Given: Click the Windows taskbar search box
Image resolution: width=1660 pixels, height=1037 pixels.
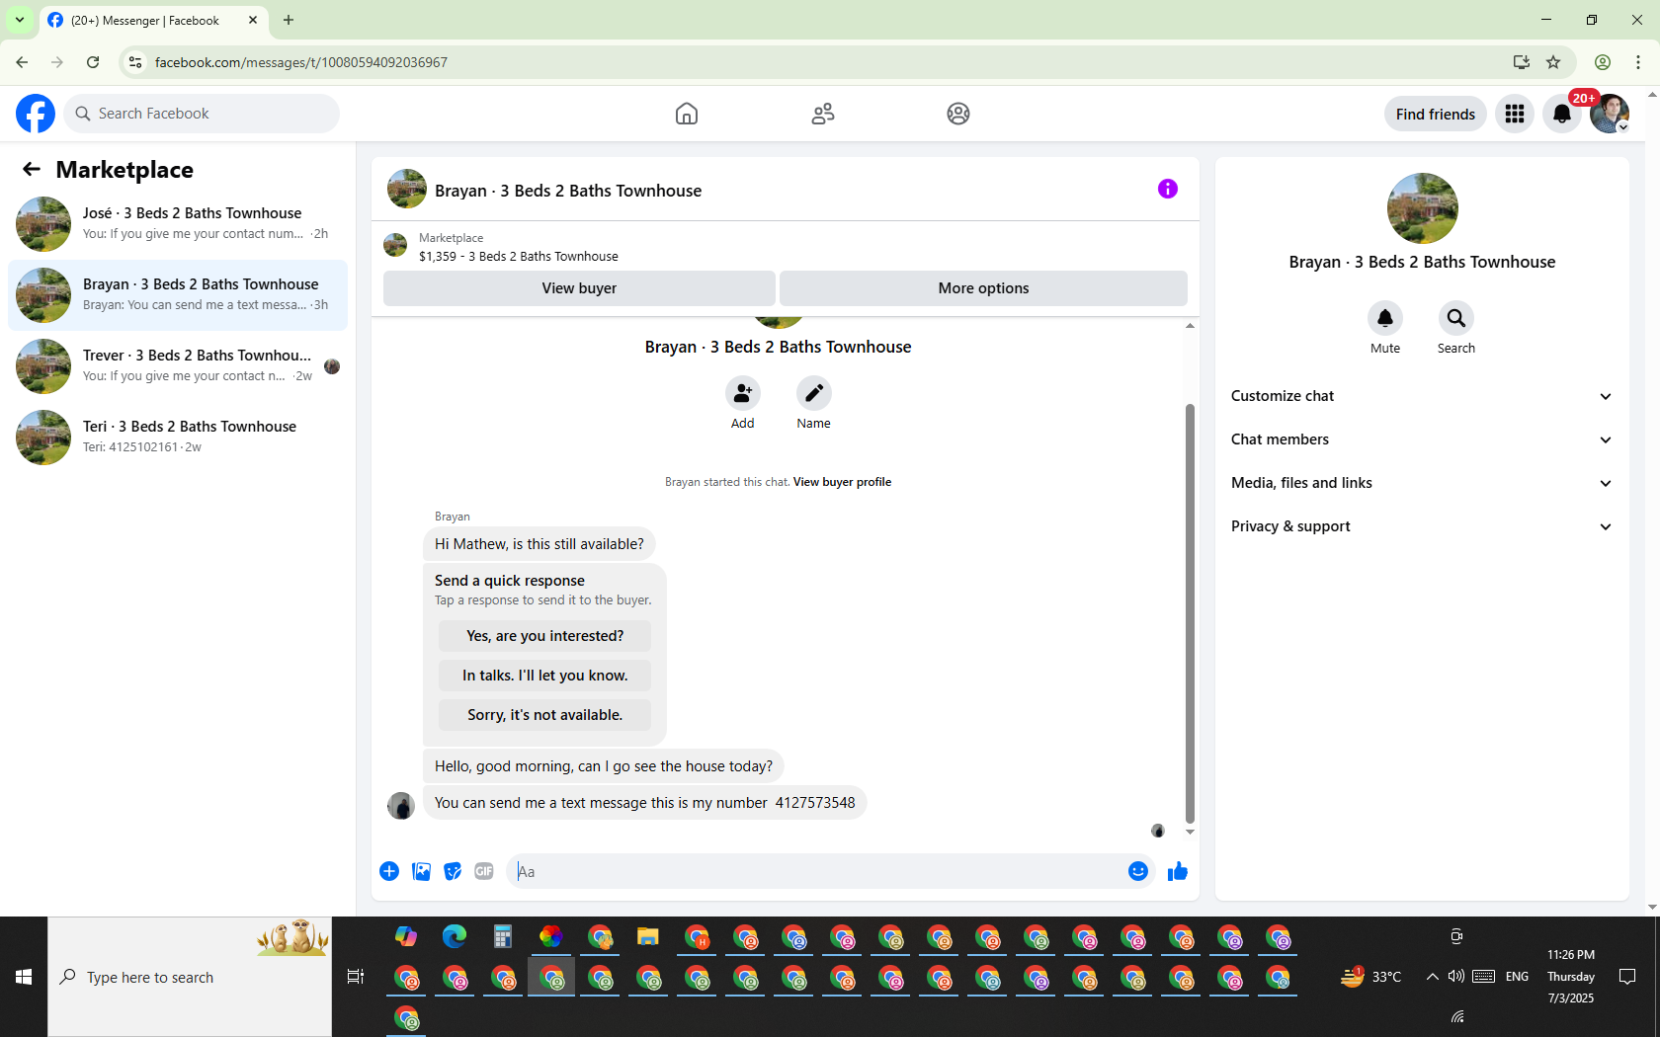Looking at the screenshot, I should tap(190, 977).
